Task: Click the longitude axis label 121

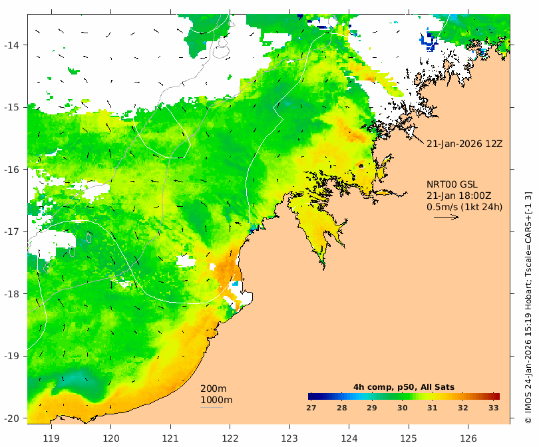Action: coord(170,438)
